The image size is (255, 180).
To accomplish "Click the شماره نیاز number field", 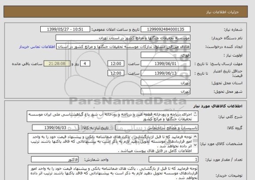I will (x=166, y=29).
